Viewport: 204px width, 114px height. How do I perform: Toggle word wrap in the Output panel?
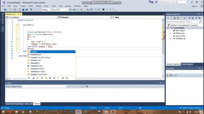87,86
